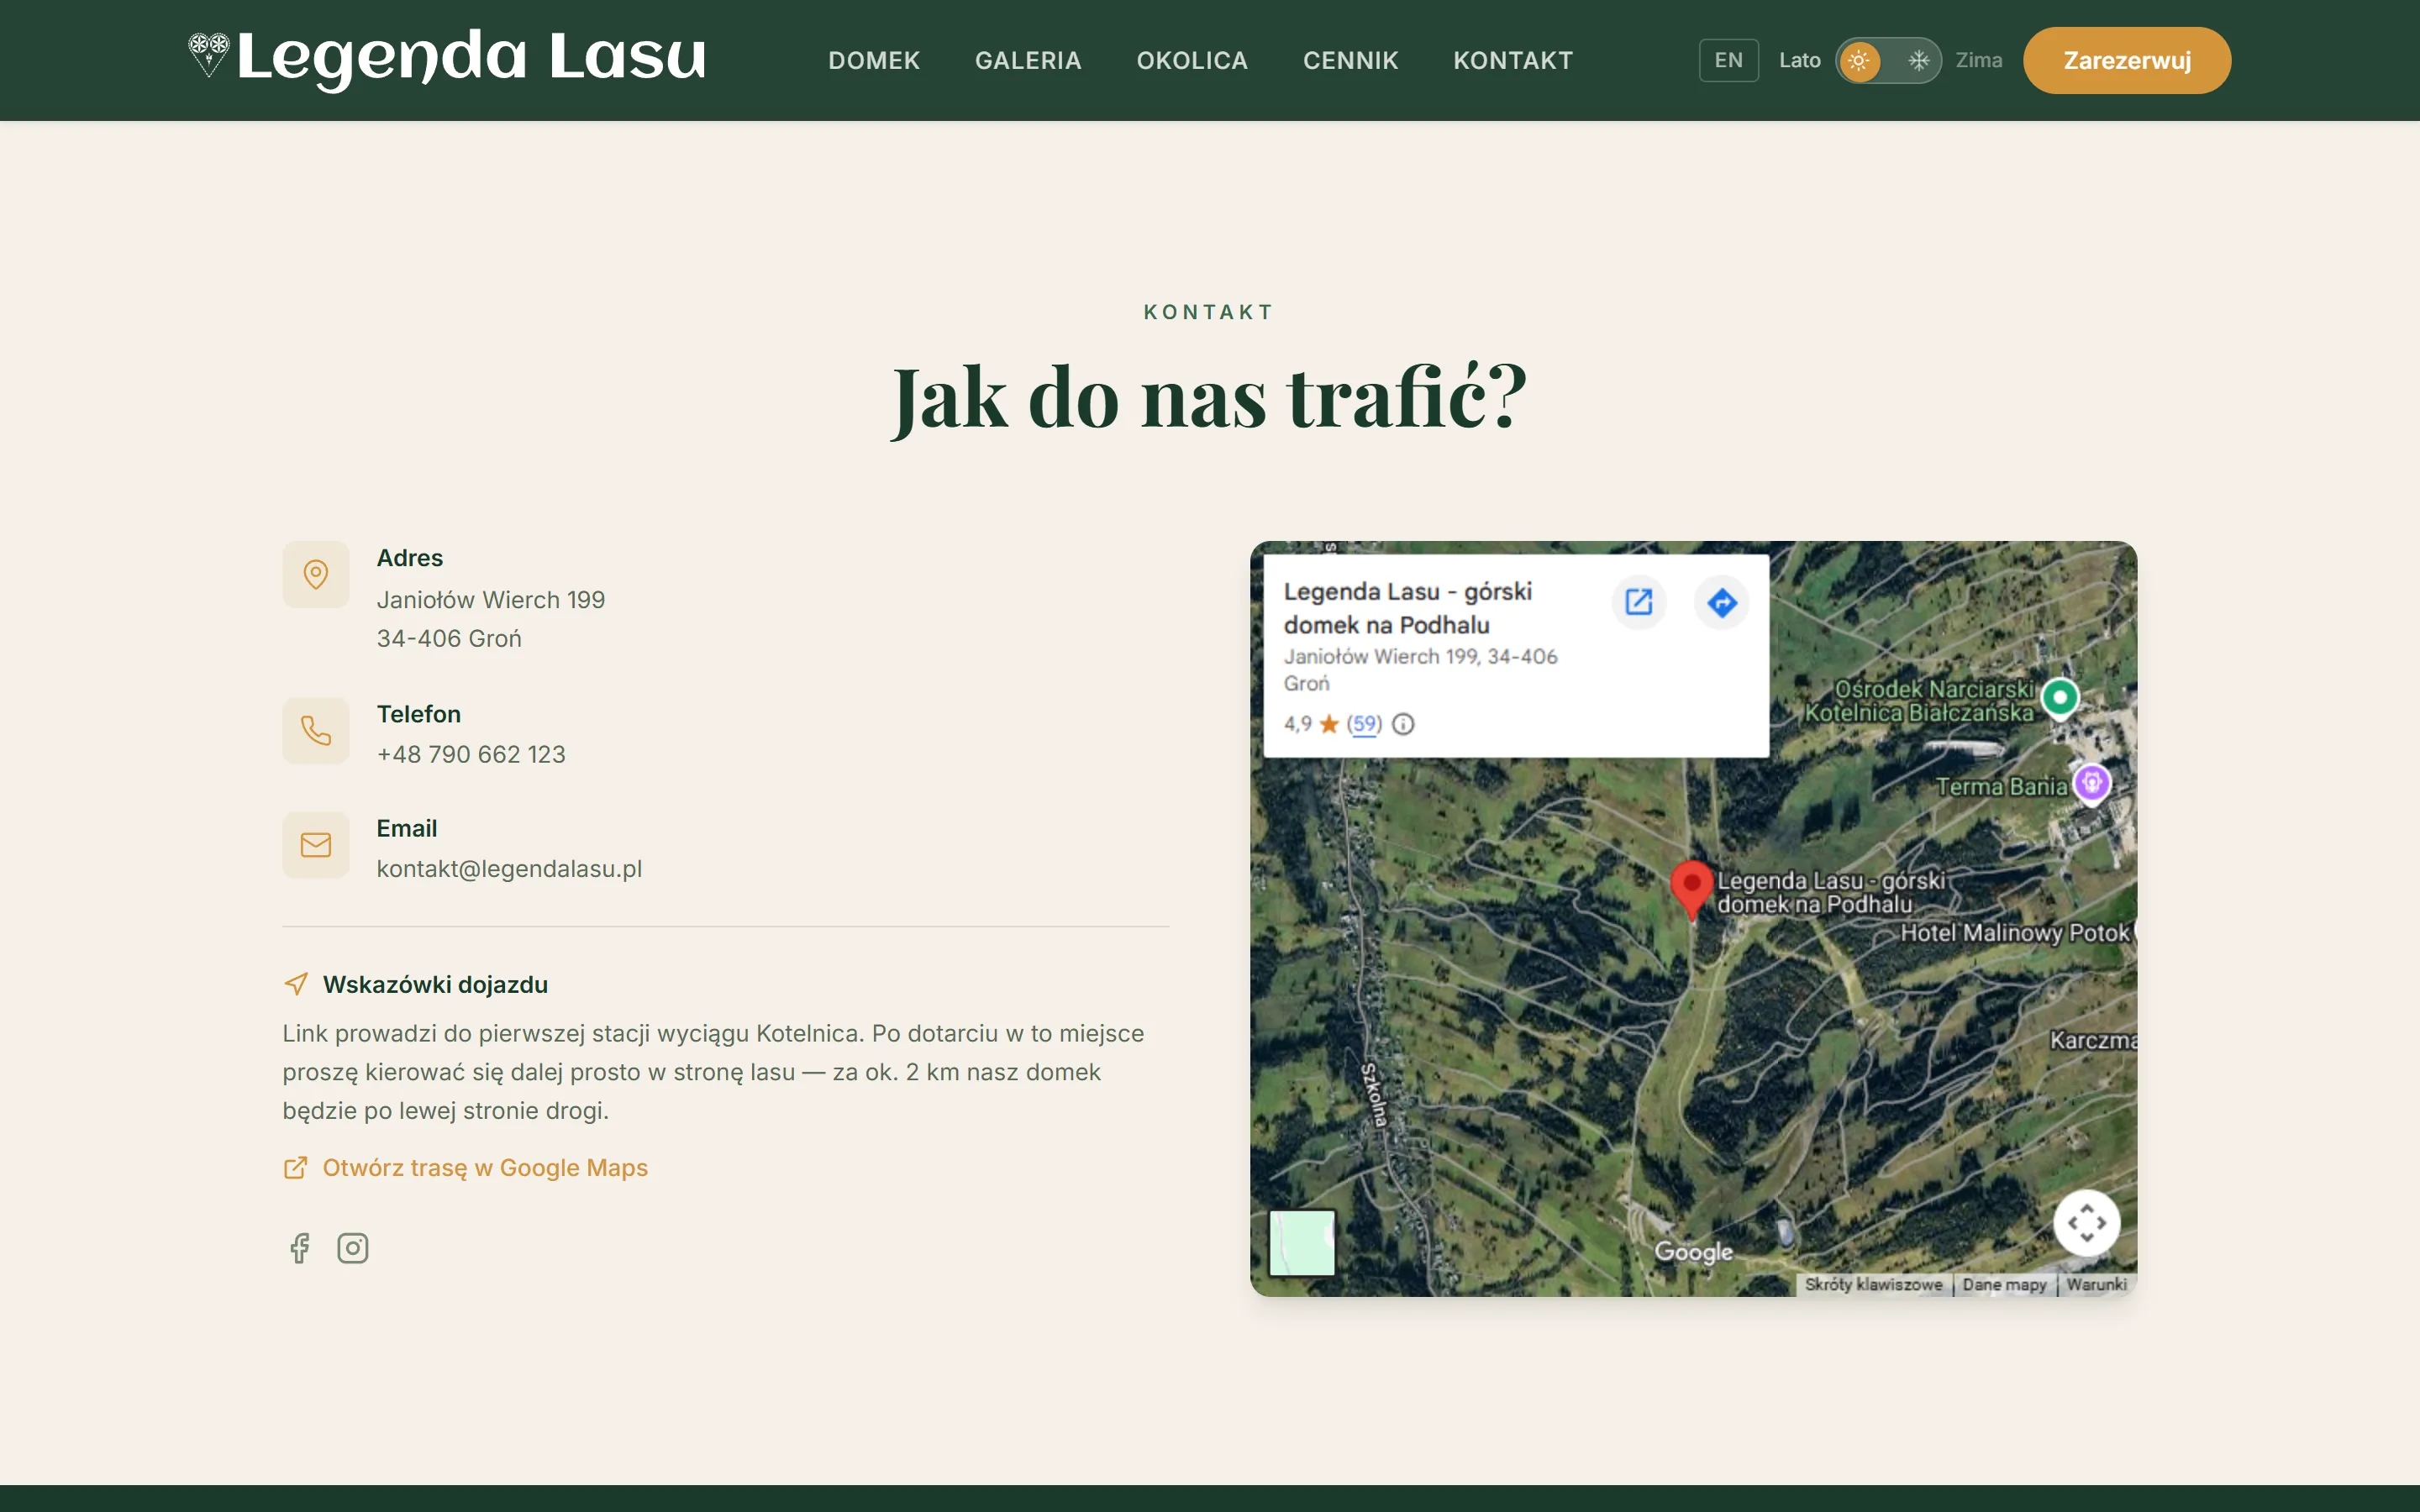2420x1512 pixels.
Task: Click the Wskazówki dojazdu navigation arrow icon
Action: [x=295, y=984]
